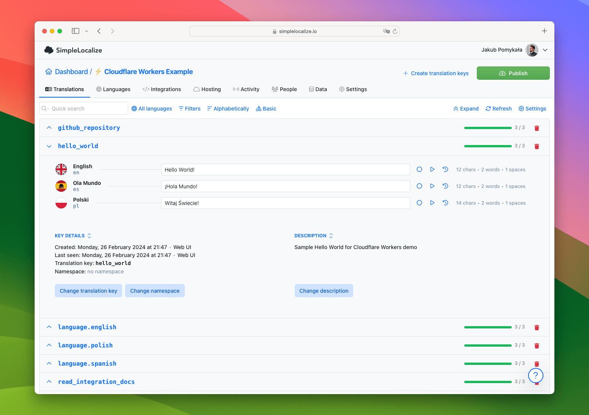Run auto-translate play icon for Polski row
This screenshot has height=415, width=589.
[x=432, y=203]
